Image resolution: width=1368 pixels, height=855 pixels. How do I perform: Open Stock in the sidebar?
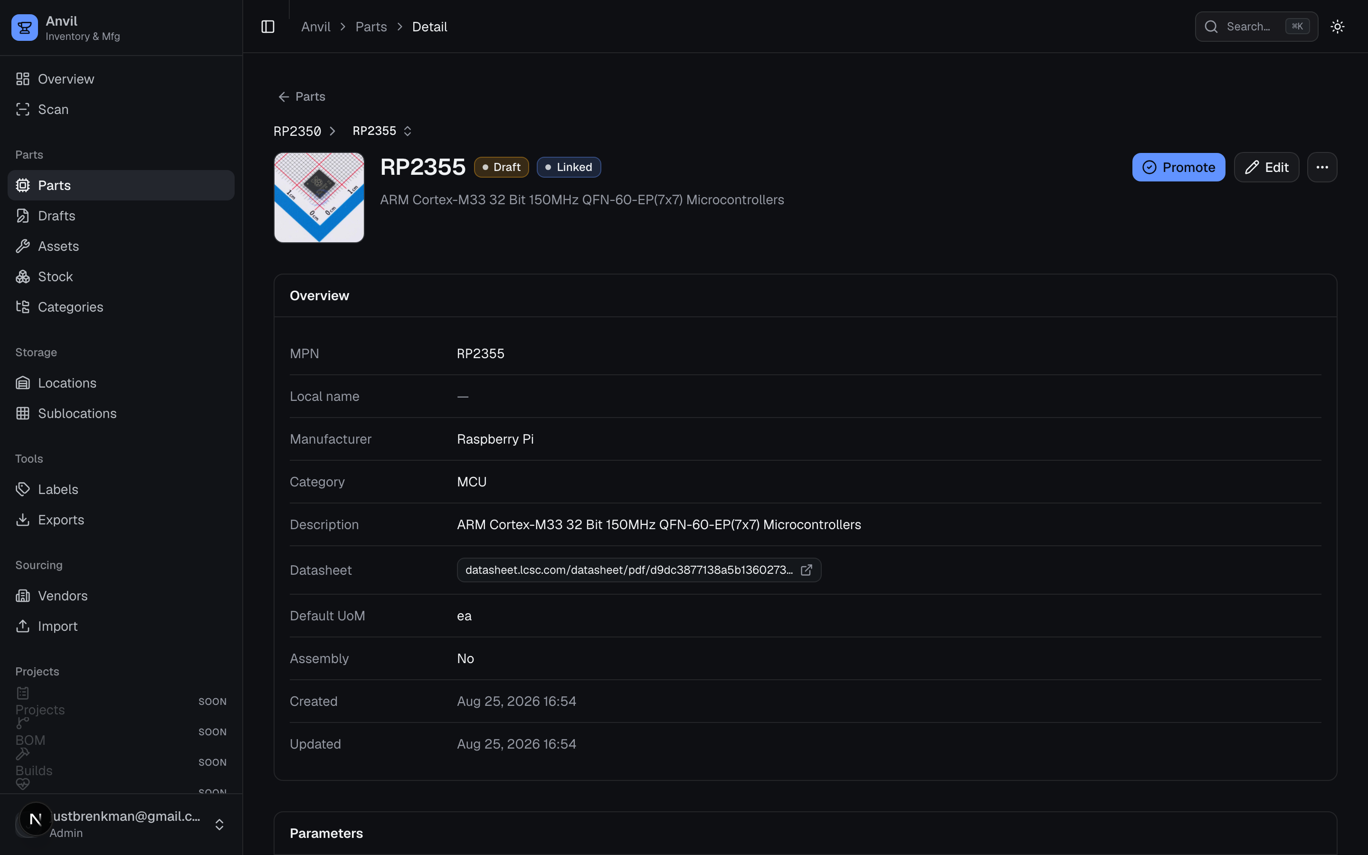121,276
